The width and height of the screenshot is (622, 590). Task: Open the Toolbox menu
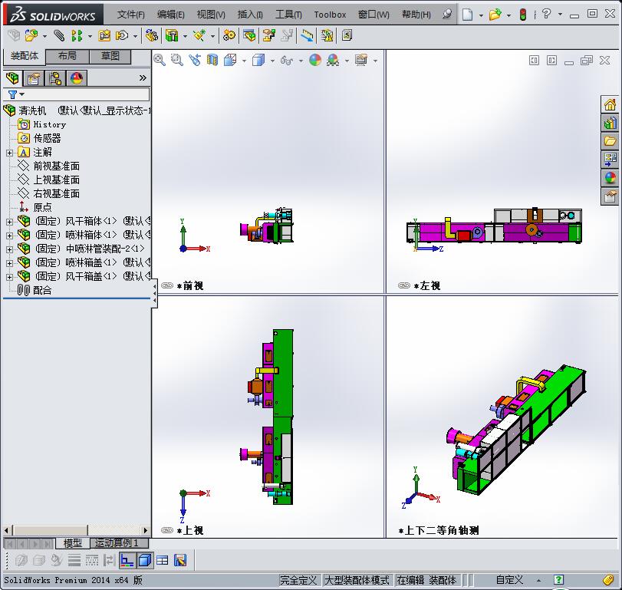click(330, 15)
